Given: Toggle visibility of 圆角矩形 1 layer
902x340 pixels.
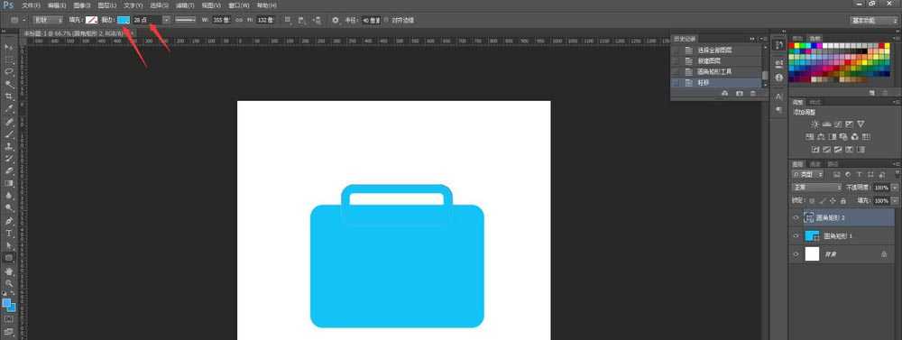Looking at the screenshot, I should coord(796,236).
